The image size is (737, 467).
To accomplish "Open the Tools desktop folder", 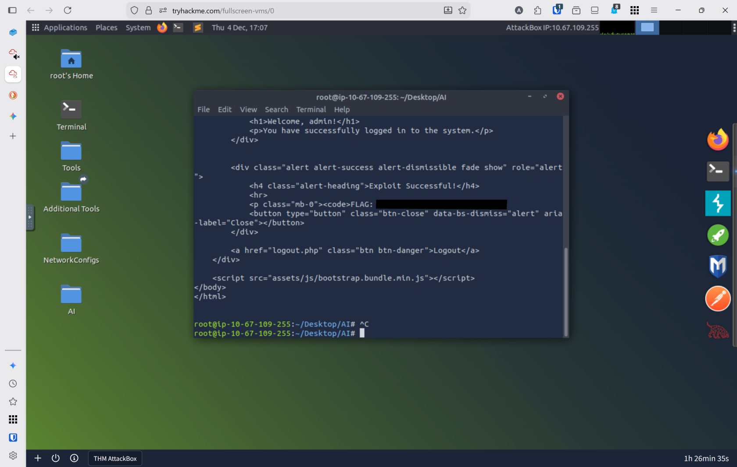I will pyautogui.click(x=71, y=157).
